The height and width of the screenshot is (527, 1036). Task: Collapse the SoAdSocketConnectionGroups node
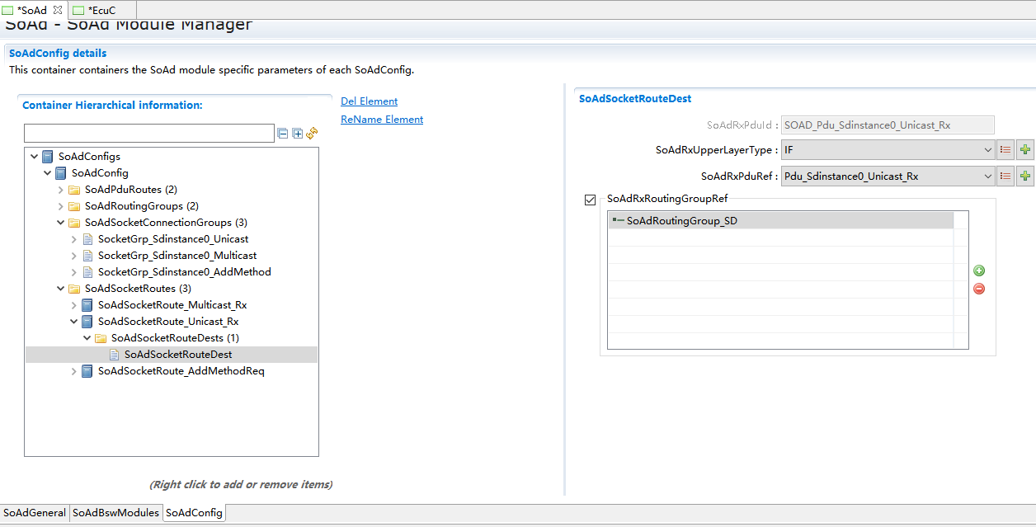61,223
